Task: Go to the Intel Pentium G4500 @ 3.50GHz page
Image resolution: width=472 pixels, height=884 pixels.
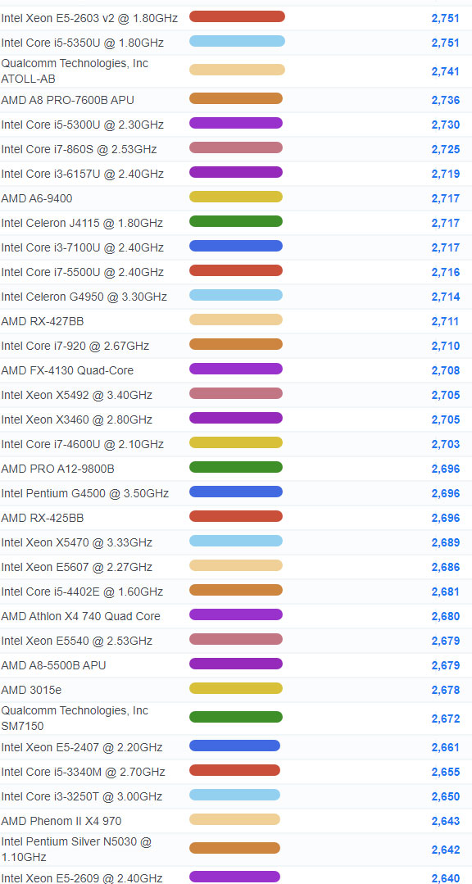Action: pos(84,493)
